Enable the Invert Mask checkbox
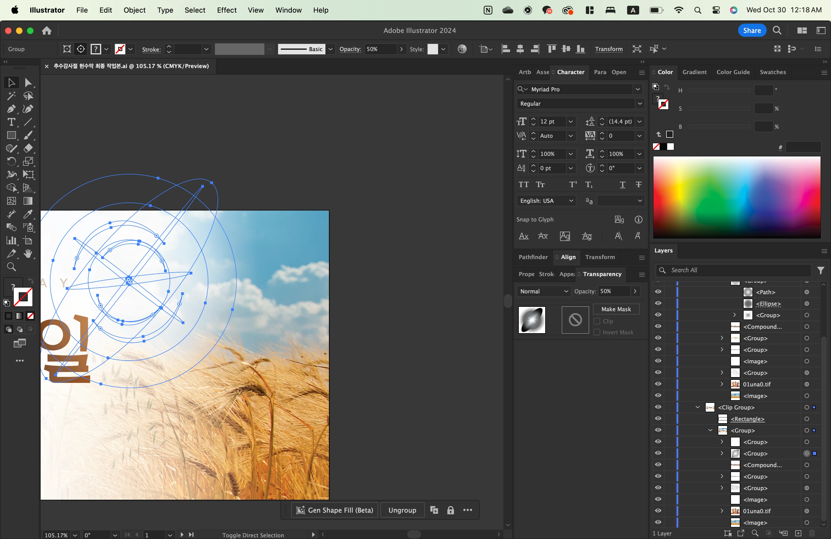The height and width of the screenshot is (539, 831). tap(597, 333)
